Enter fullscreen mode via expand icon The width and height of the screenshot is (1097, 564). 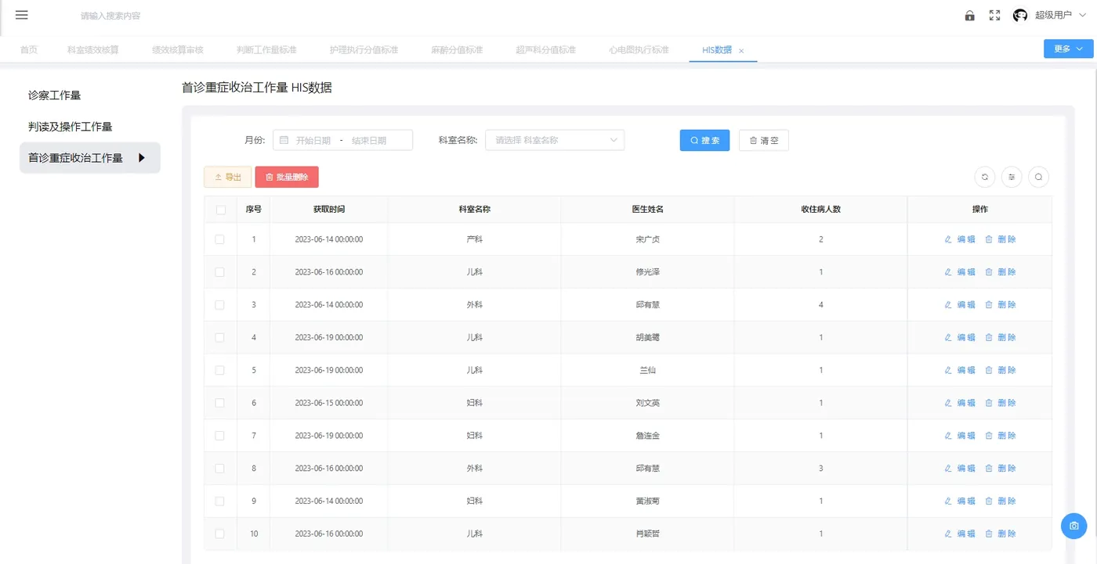[x=994, y=16]
